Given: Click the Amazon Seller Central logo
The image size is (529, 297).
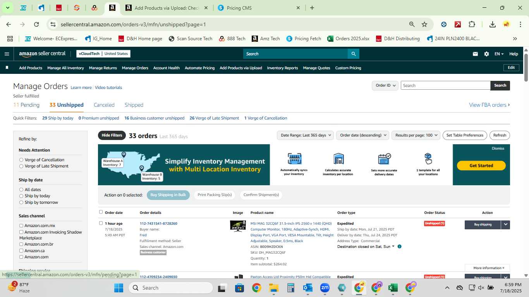Looking at the screenshot, I should (x=42, y=54).
